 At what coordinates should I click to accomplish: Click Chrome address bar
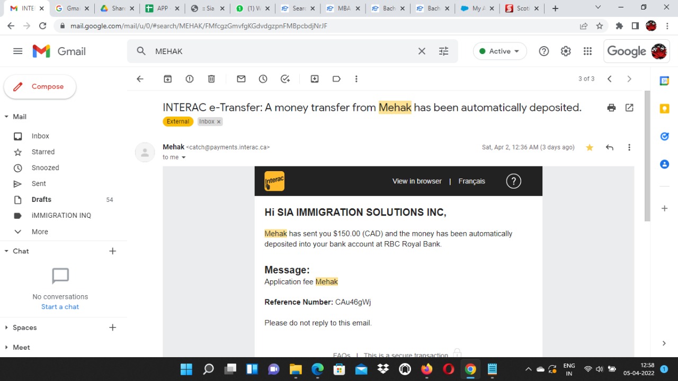(318, 25)
